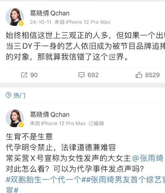Open first post text starting 始终相信

point(85,46)
